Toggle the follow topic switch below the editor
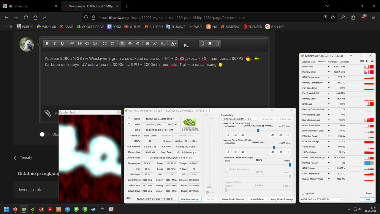Viewport: 380px width, 214px height. 45,134
